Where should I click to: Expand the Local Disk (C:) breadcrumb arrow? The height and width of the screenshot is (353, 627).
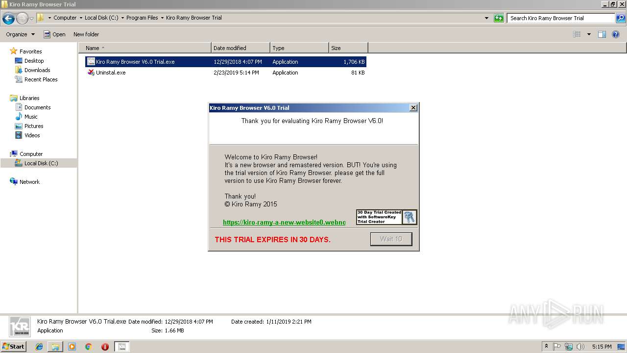(122, 18)
